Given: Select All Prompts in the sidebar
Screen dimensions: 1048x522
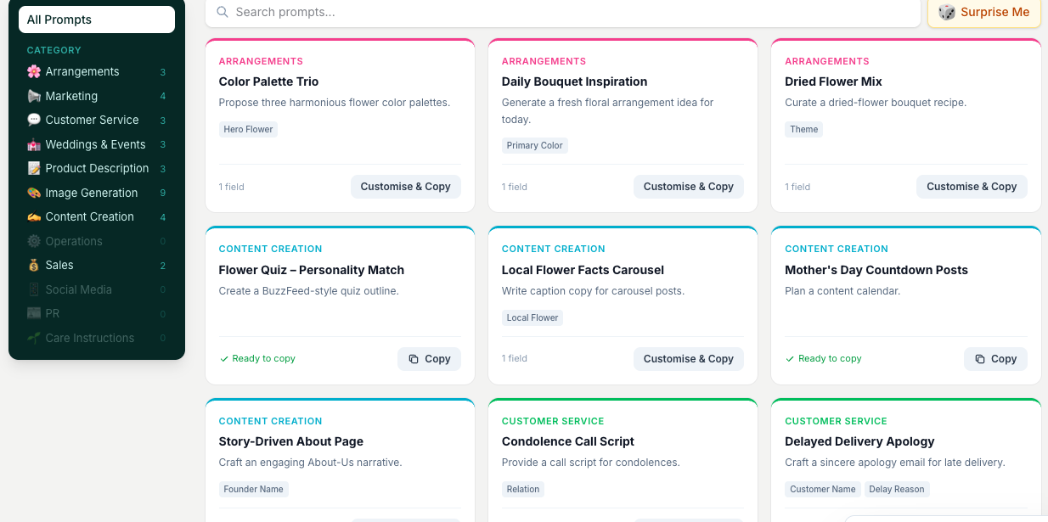Looking at the screenshot, I should [97, 20].
